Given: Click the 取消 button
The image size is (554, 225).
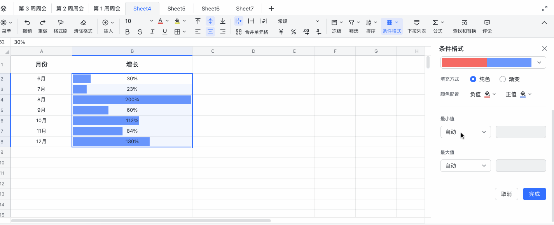Looking at the screenshot, I should 506,194.
